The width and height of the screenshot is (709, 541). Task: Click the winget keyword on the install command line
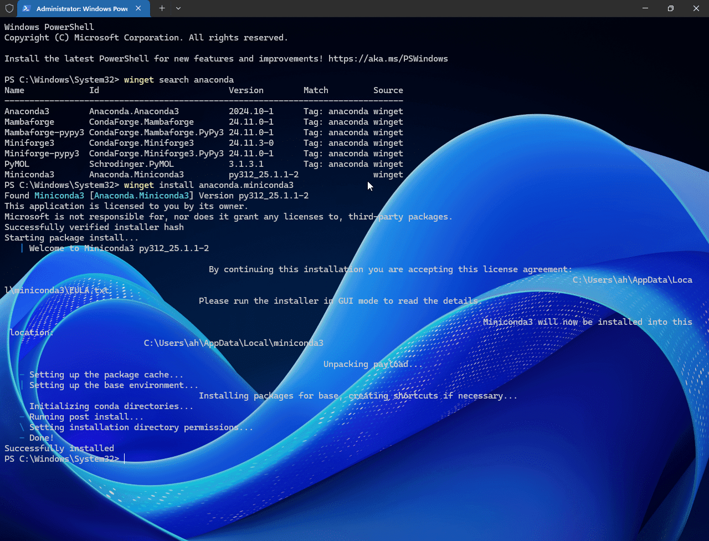click(138, 185)
